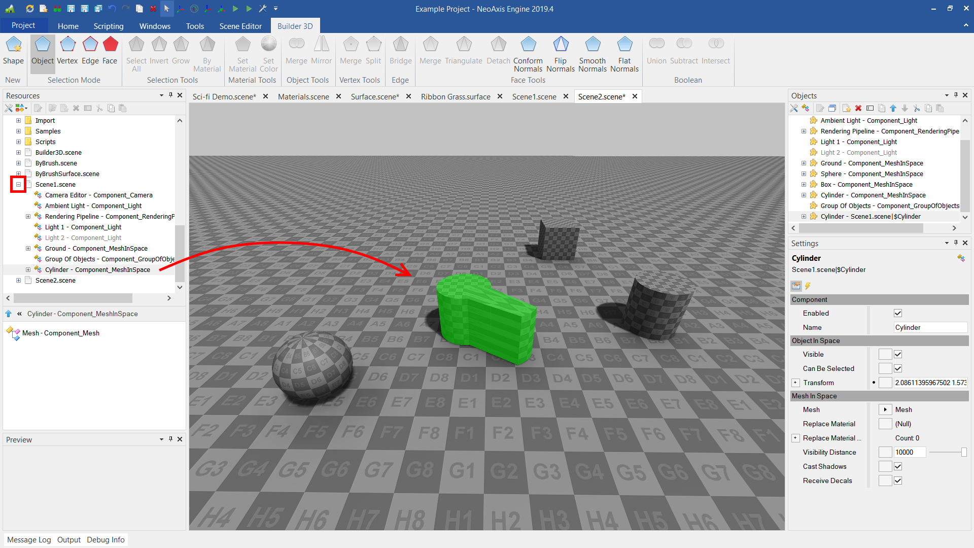The width and height of the screenshot is (974, 548).
Task: Click the Smooth Normals tool
Action: 592,54
